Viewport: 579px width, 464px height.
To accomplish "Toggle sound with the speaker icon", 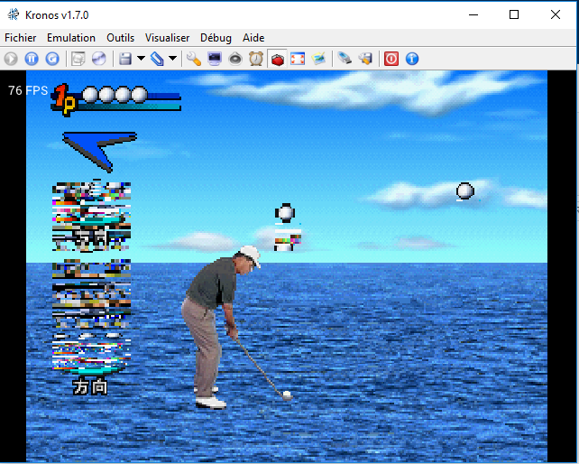I will pos(235,59).
